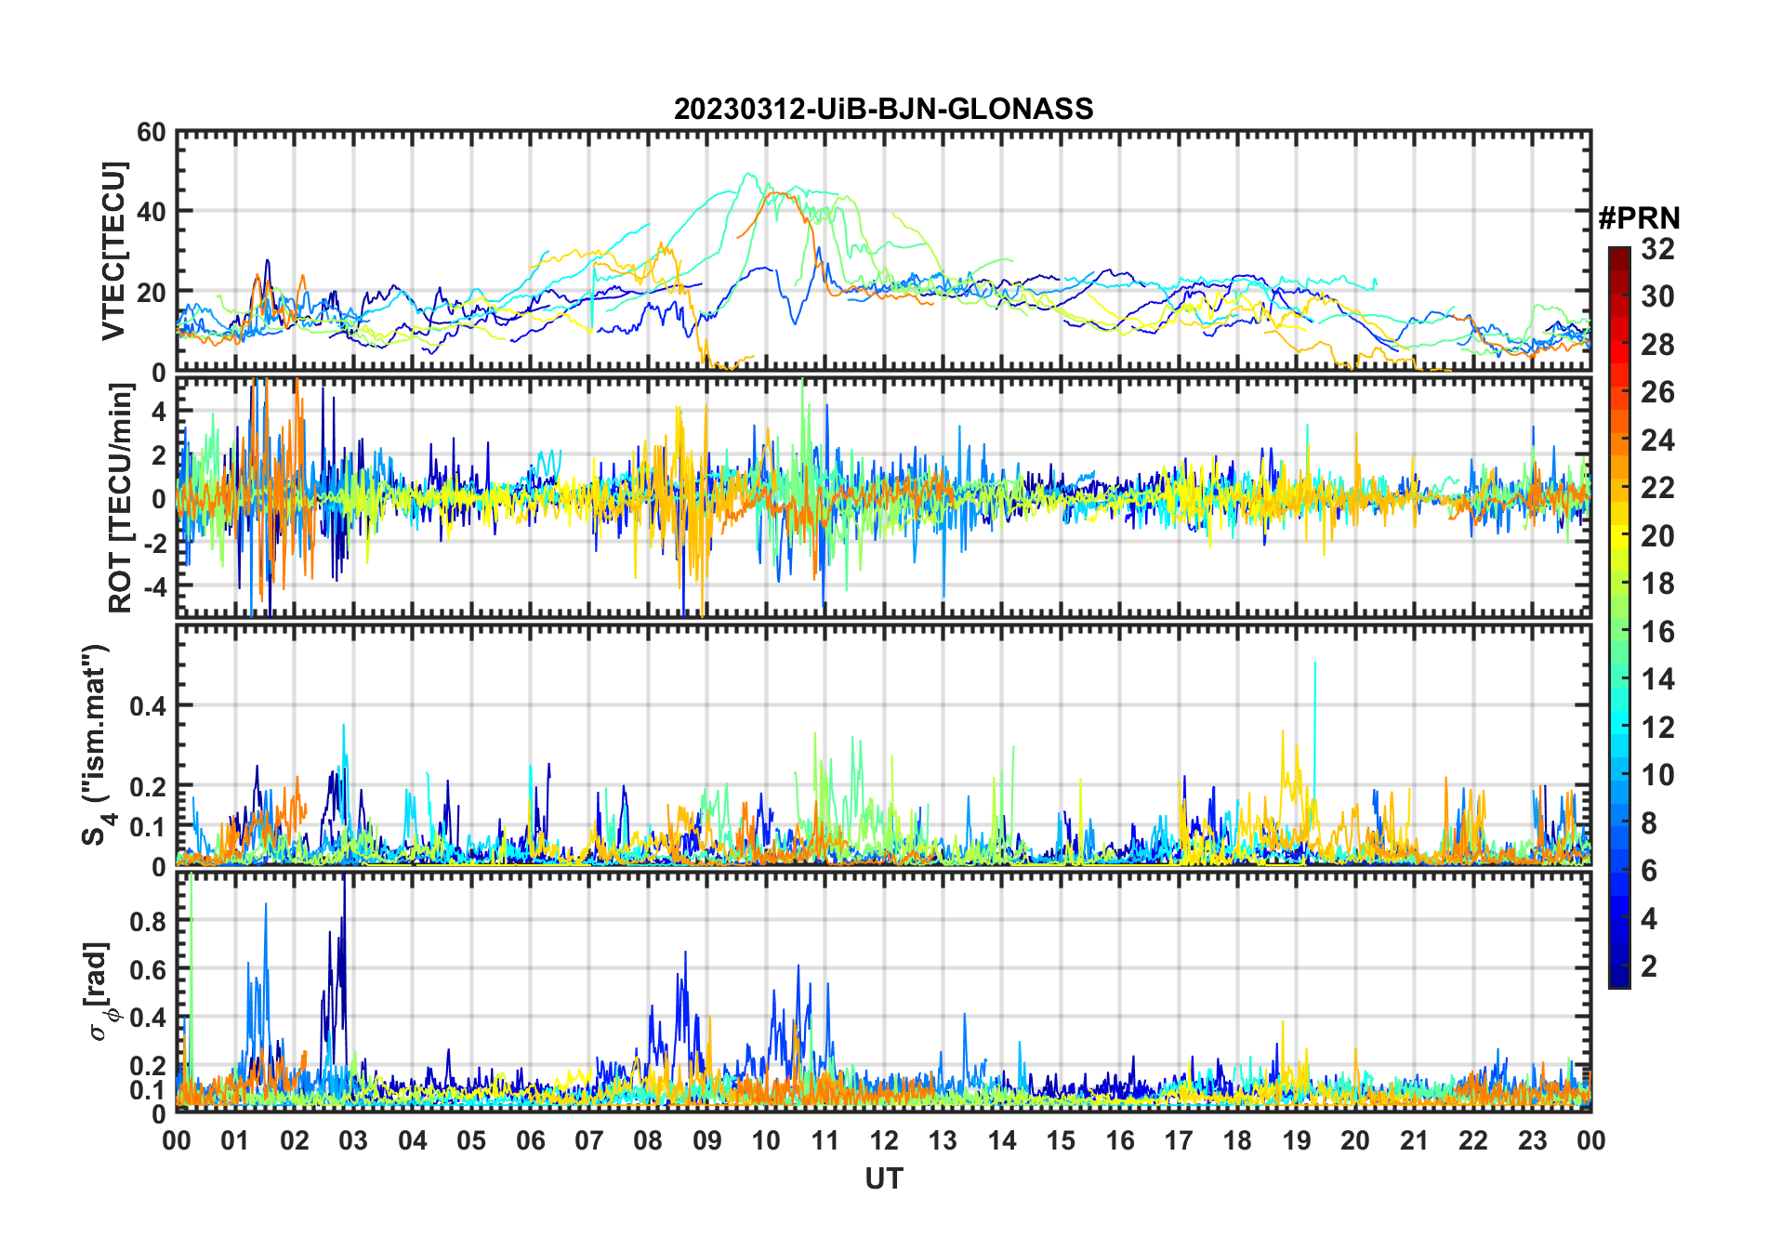The width and height of the screenshot is (1768, 1236).
Task: Pick the orange colorbar band beside 24
Action: click(1618, 440)
